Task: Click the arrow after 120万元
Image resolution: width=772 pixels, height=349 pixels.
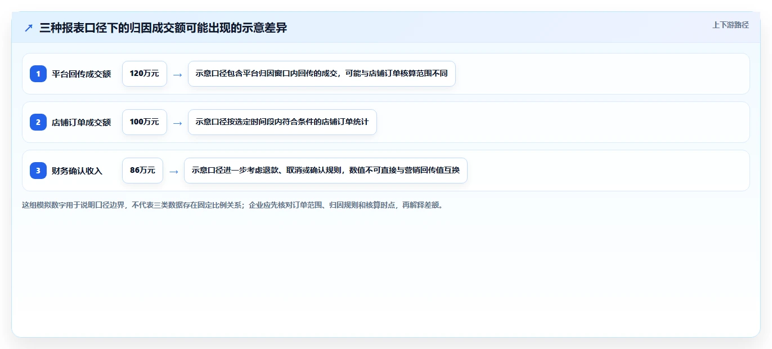Action: coord(177,74)
